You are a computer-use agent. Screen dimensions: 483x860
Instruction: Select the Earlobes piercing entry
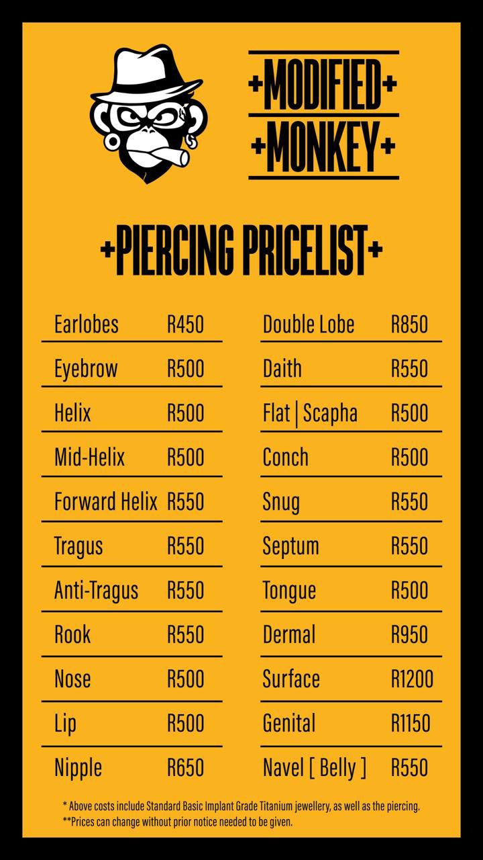87,325
